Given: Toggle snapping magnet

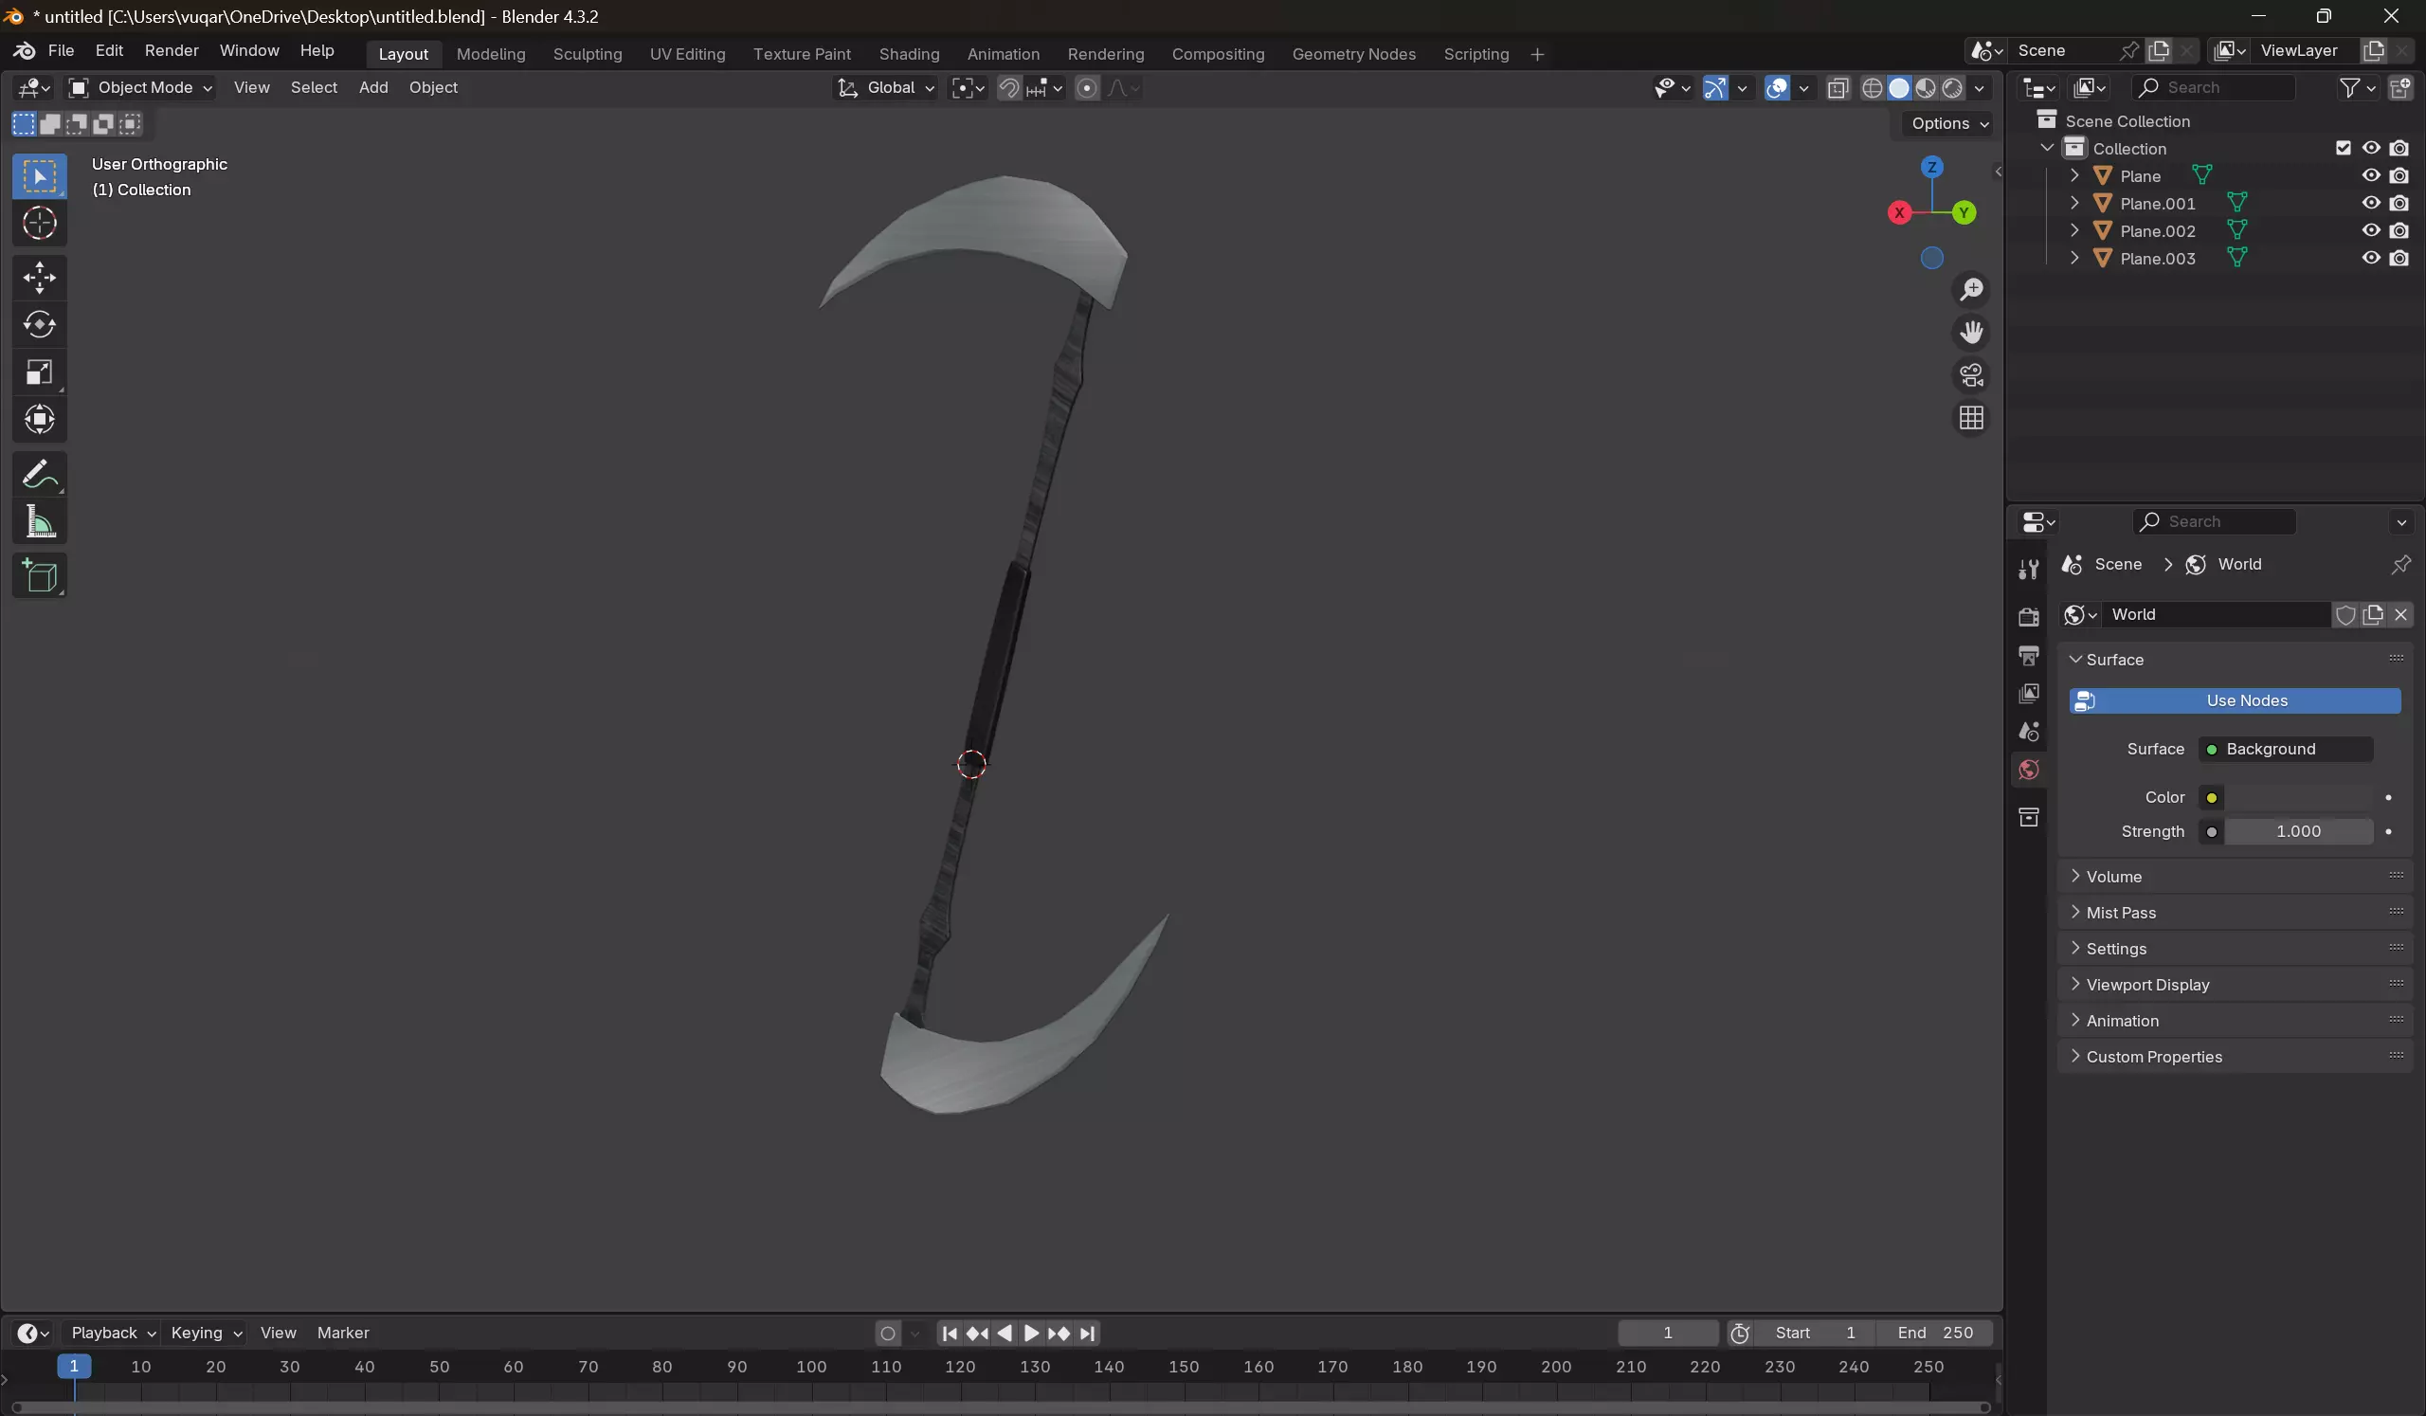Looking at the screenshot, I should [1008, 87].
